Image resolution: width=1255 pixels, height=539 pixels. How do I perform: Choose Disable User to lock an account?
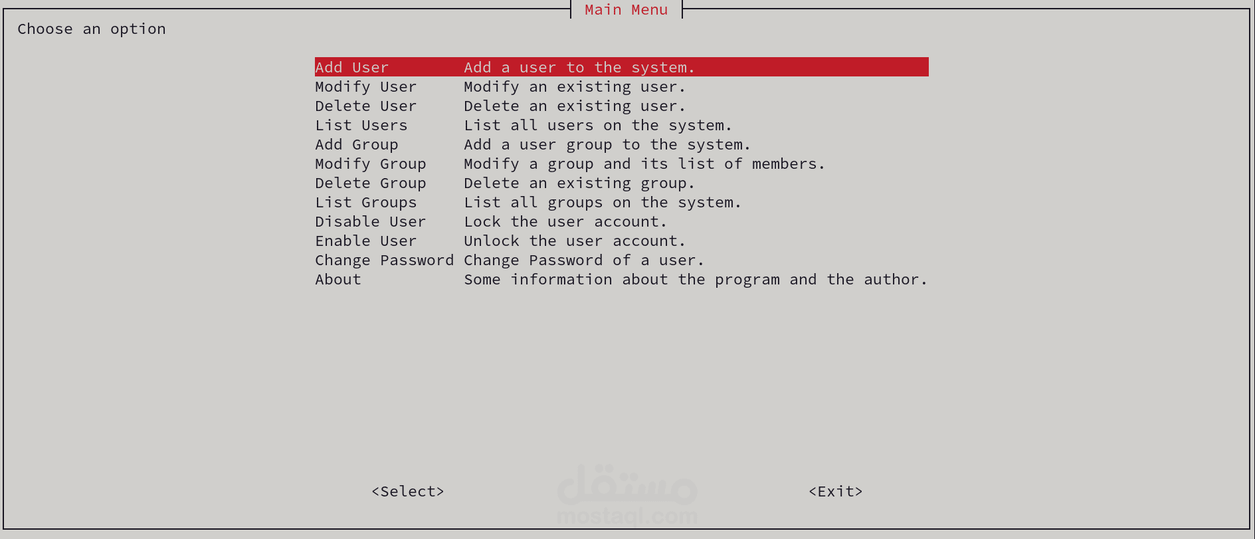click(371, 221)
